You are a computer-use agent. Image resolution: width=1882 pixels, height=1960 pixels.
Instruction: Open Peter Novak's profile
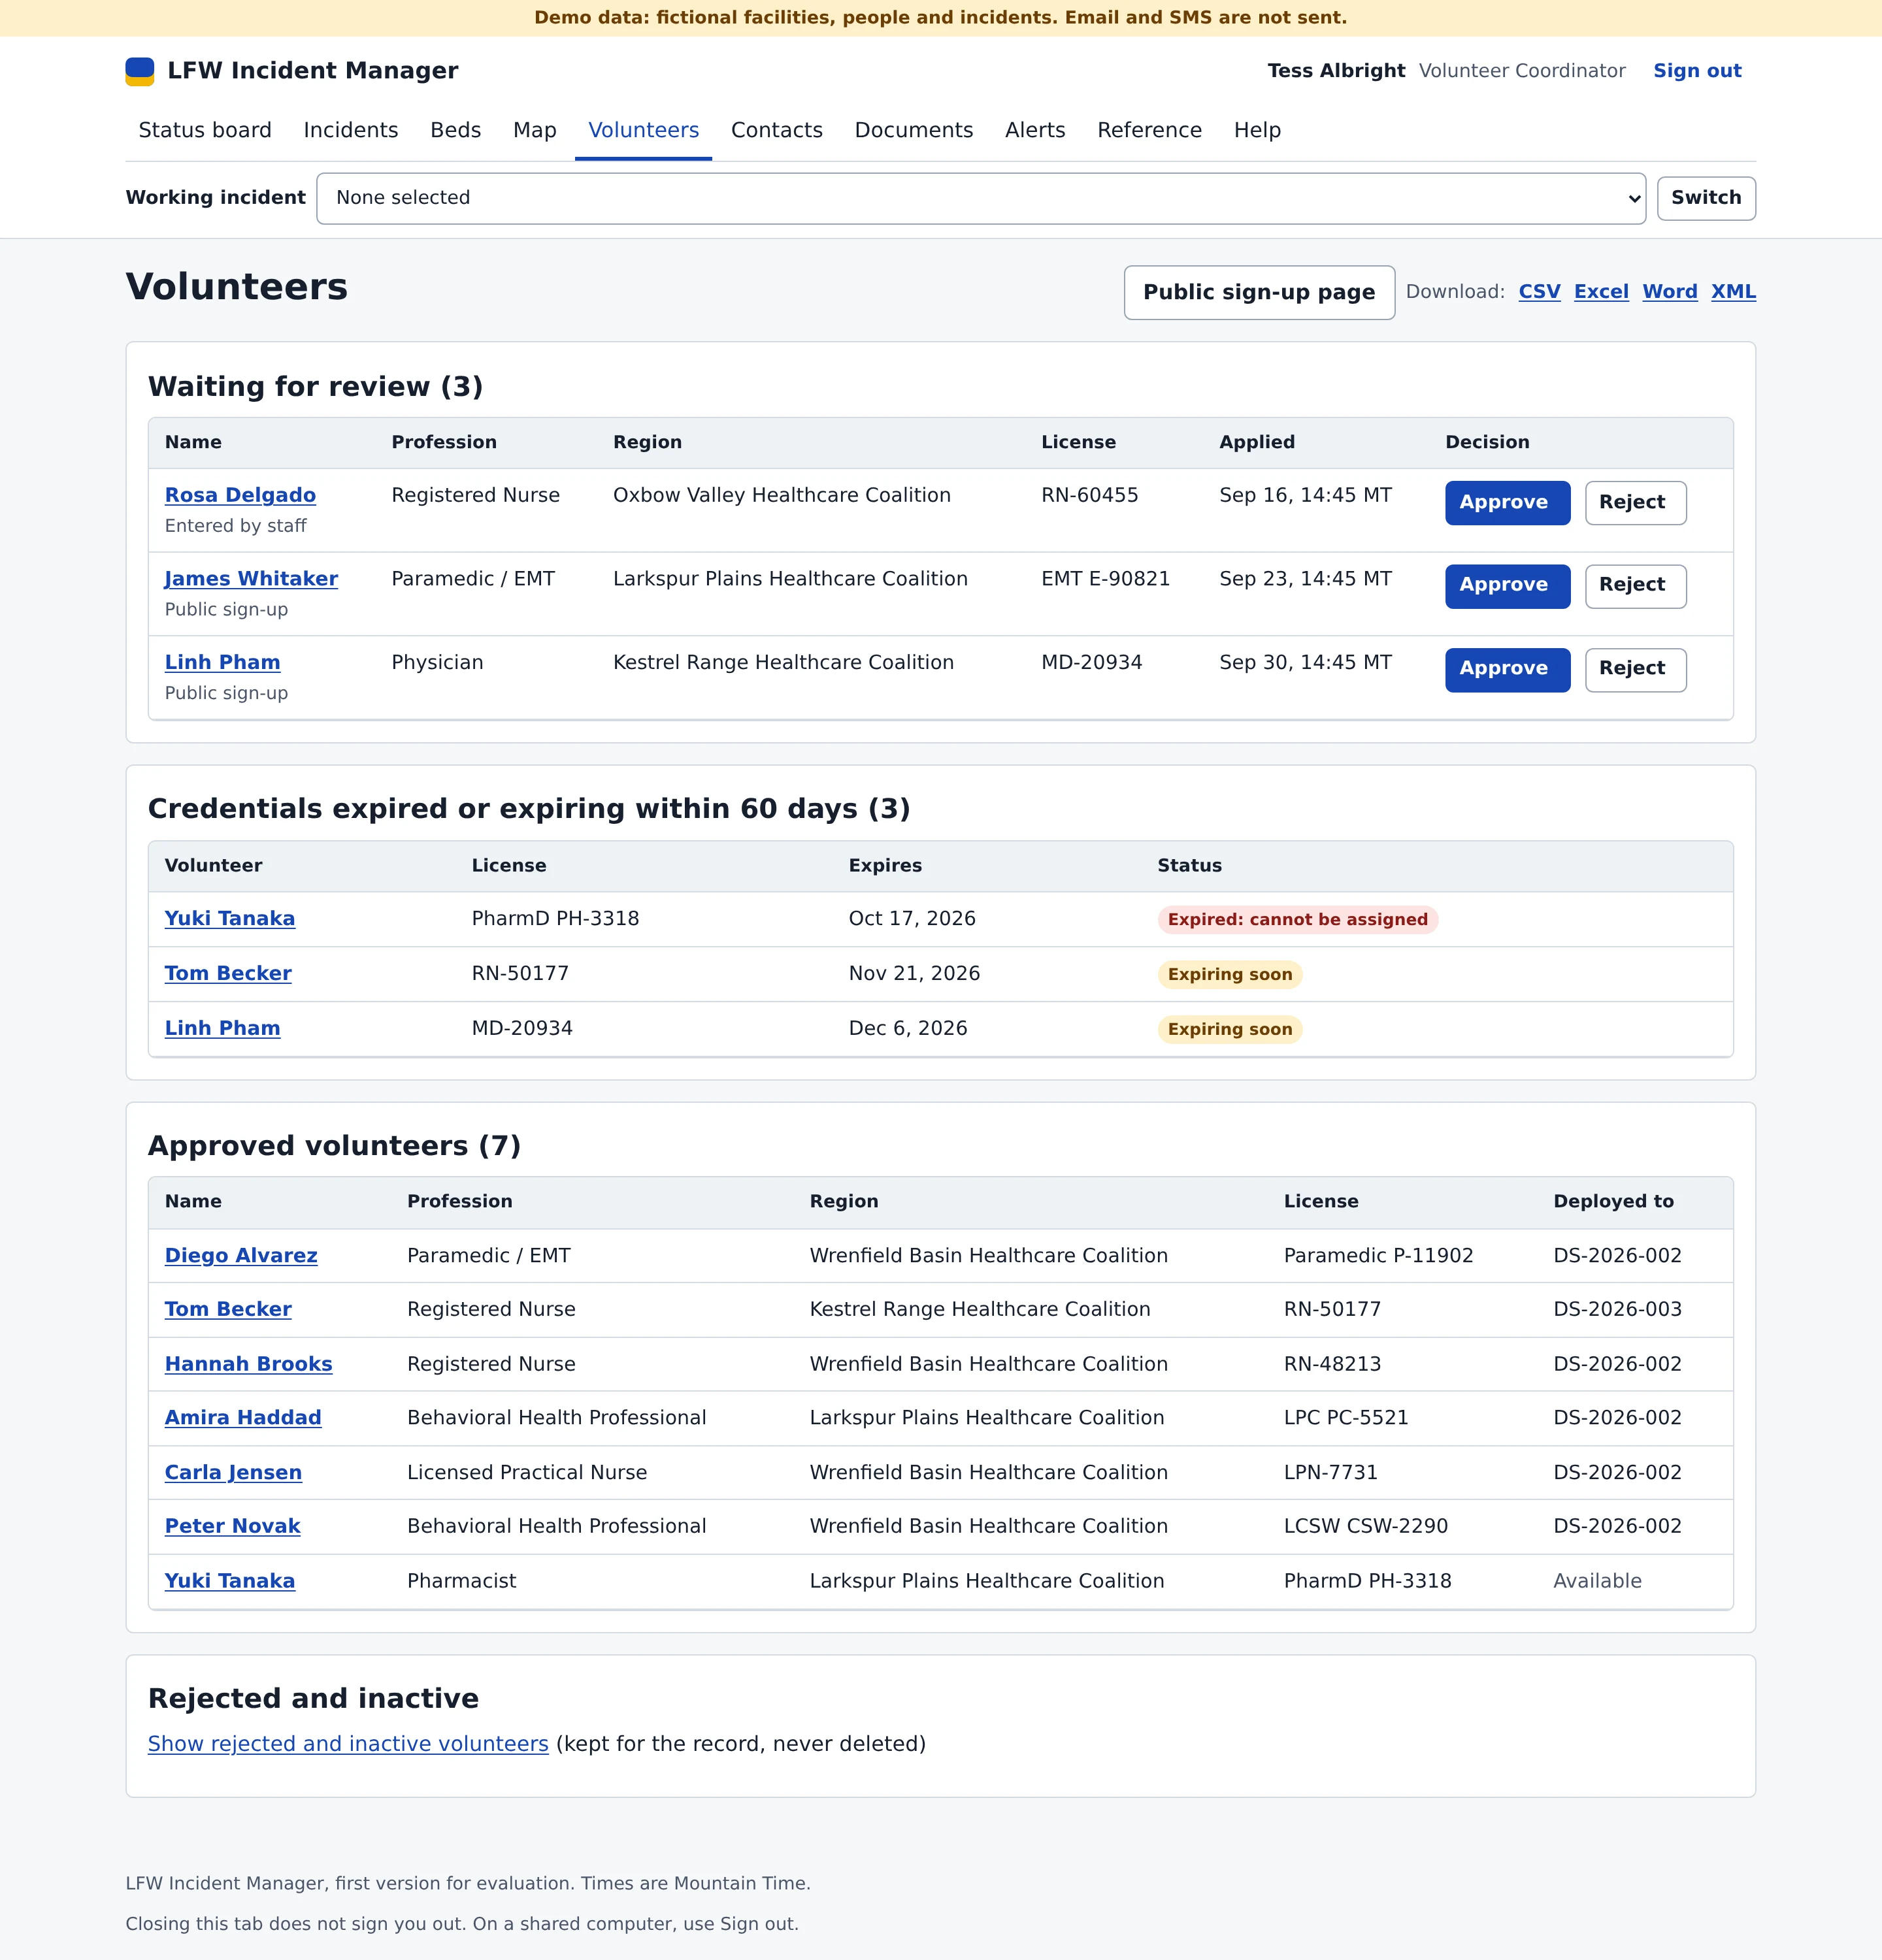(232, 1526)
